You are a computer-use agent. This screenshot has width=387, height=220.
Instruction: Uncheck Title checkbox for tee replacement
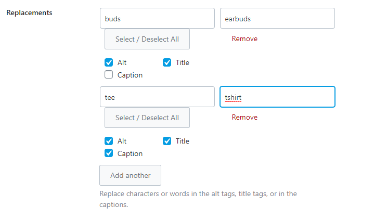pos(167,141)
